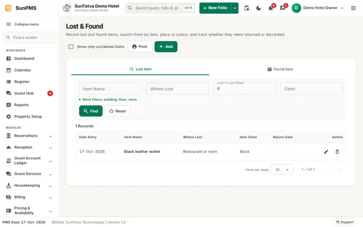
Task: Click the Print button
Action: pyautogui.click(x=140, y=47)
